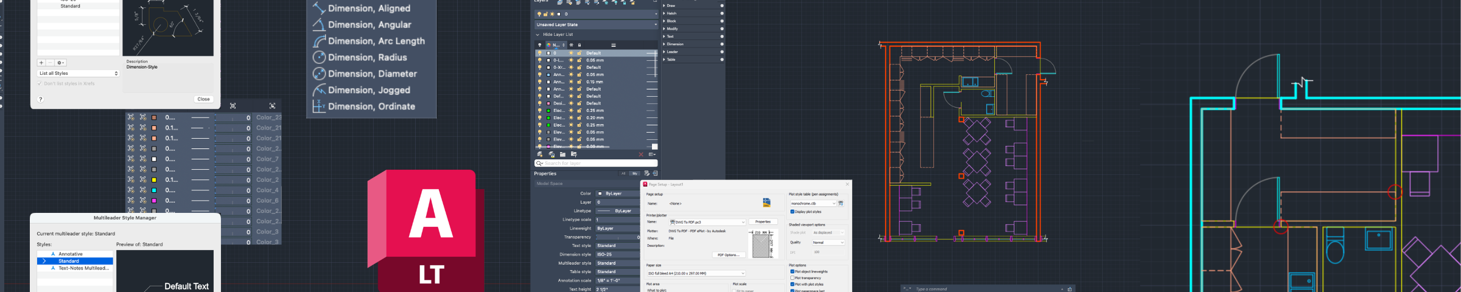Click the Annotative multileader style icon
The width and height of the screenshot is (1461, 292).
click(54, 254)
